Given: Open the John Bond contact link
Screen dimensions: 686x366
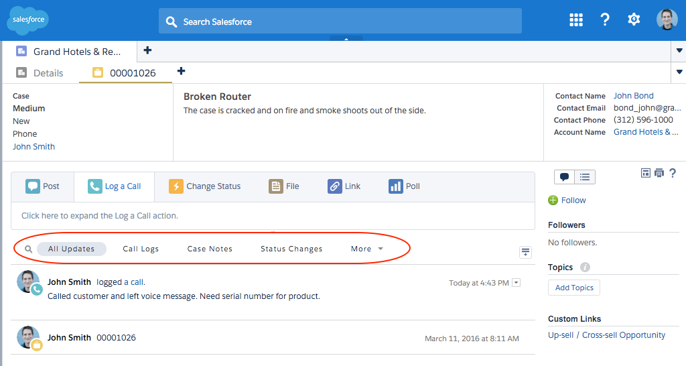Looking at the screenshot, I should (633, 96).
